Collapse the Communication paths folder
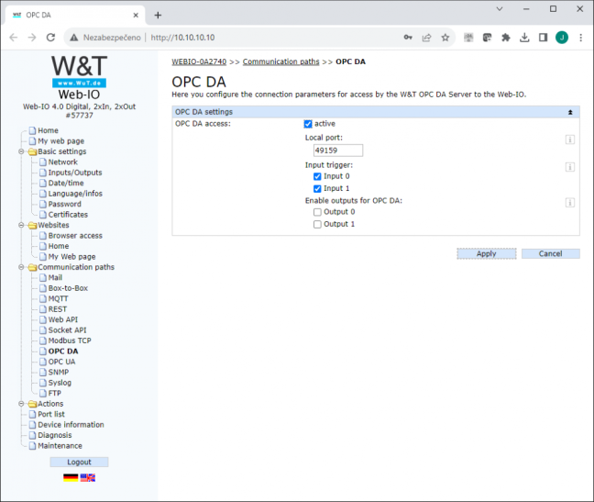This screenshot has width=594, height=502. click(21, 267)
